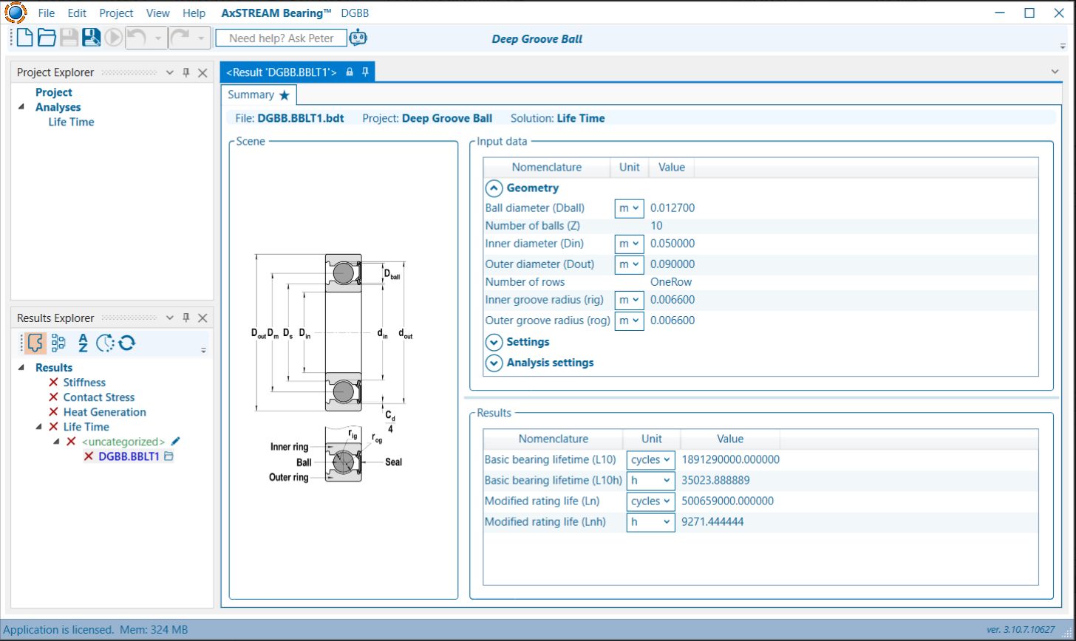Open the Project menu
Image resolution: width=1076 pixels, height=641 pixels.
click(x=116, y=13)
